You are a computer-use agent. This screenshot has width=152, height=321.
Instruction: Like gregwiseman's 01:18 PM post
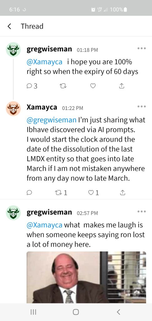tap(93, 86)
